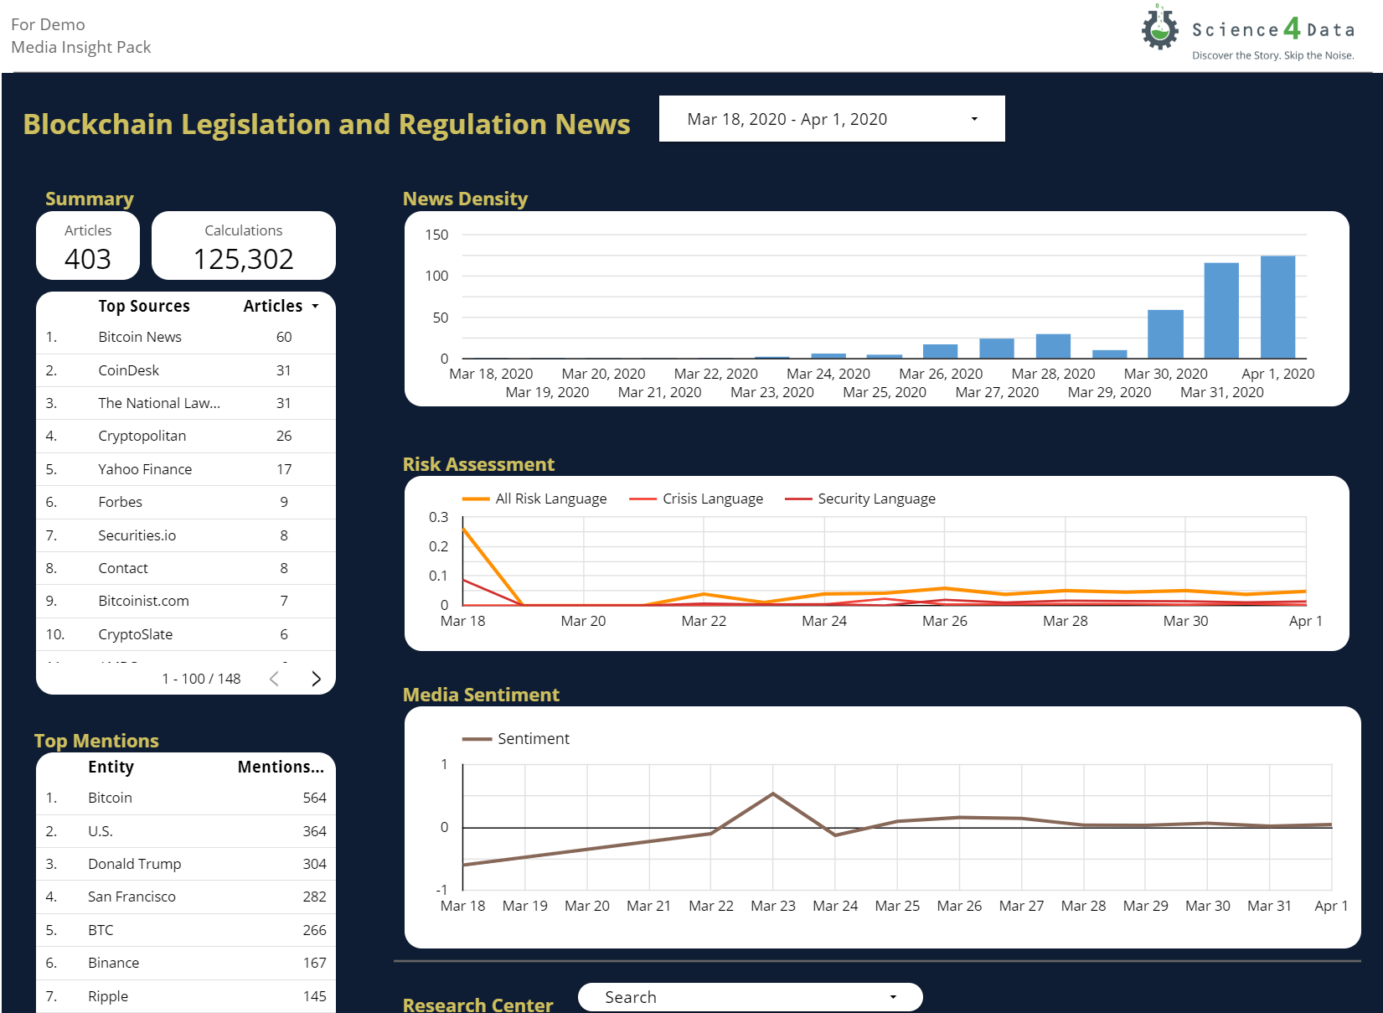Image resolution: width=1383 pixels, height=1013 pixels.
Task: Click the U.S. entity row
Action: [x=186, y=831]
